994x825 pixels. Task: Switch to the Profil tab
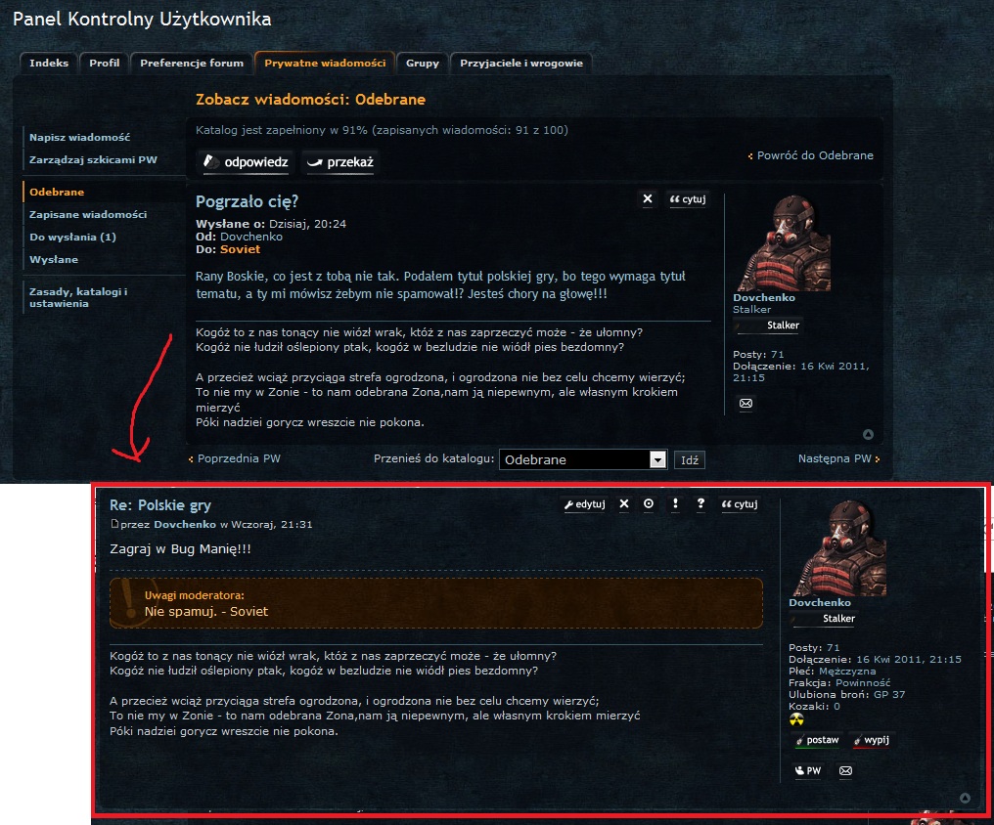click(x=104, y=64)
